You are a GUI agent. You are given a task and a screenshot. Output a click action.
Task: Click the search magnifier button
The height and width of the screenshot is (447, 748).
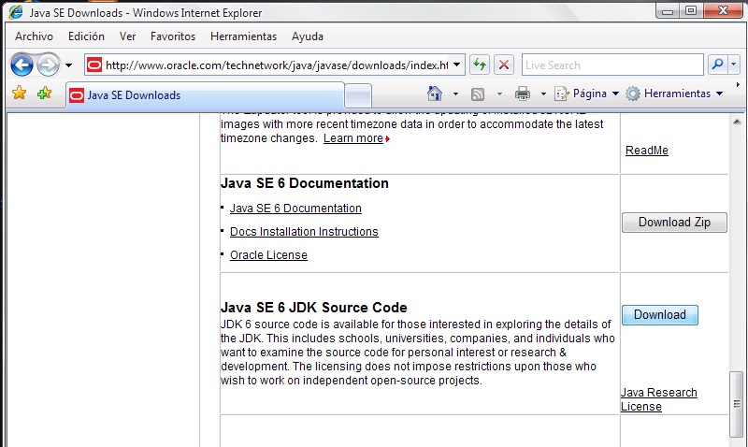717,65
